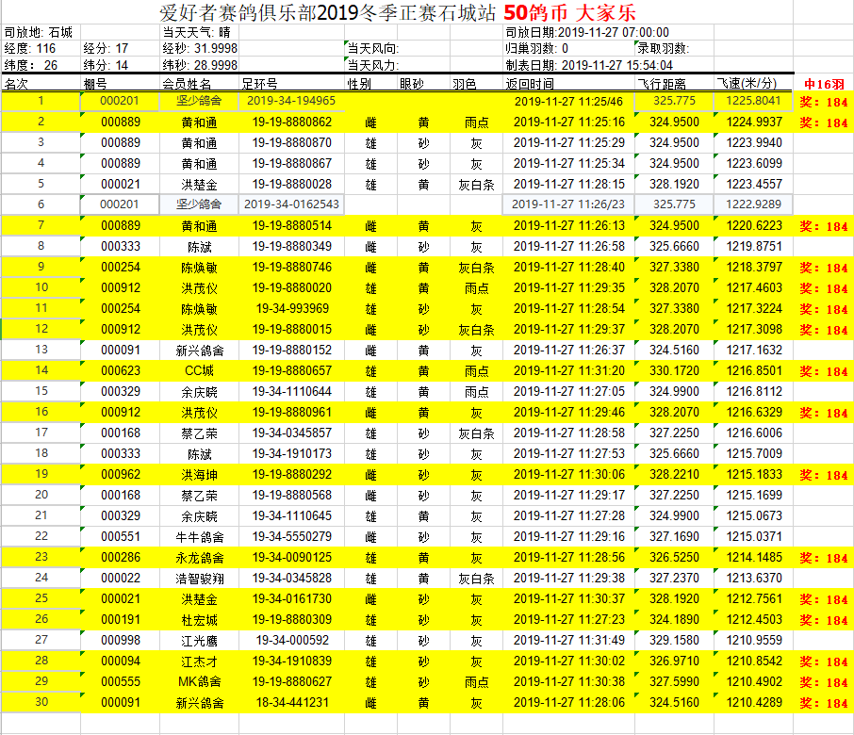This screenshot has height=735, width=854.
Task: Click flight distance 330.1720
Action: 674,370
